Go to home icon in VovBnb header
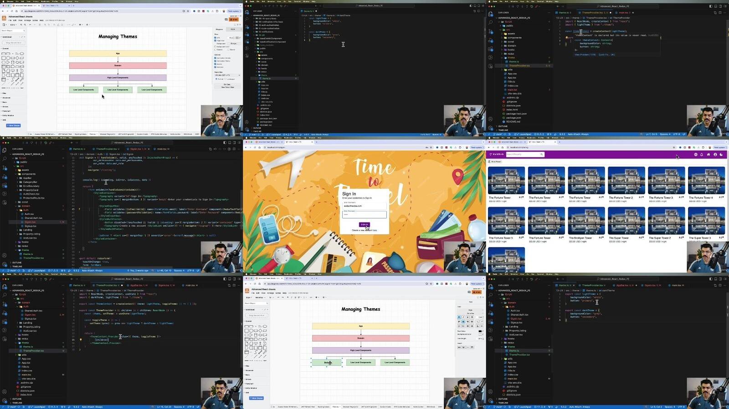 (708, 155)
